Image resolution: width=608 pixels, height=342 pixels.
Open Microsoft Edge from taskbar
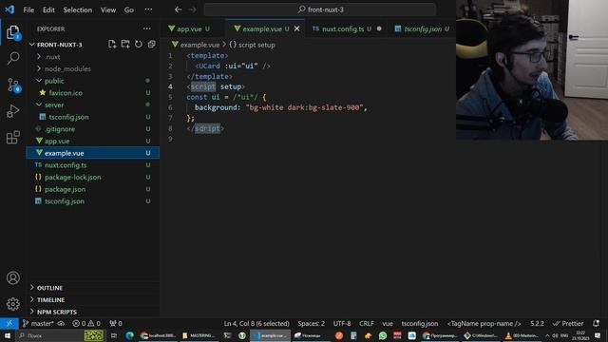129,335
